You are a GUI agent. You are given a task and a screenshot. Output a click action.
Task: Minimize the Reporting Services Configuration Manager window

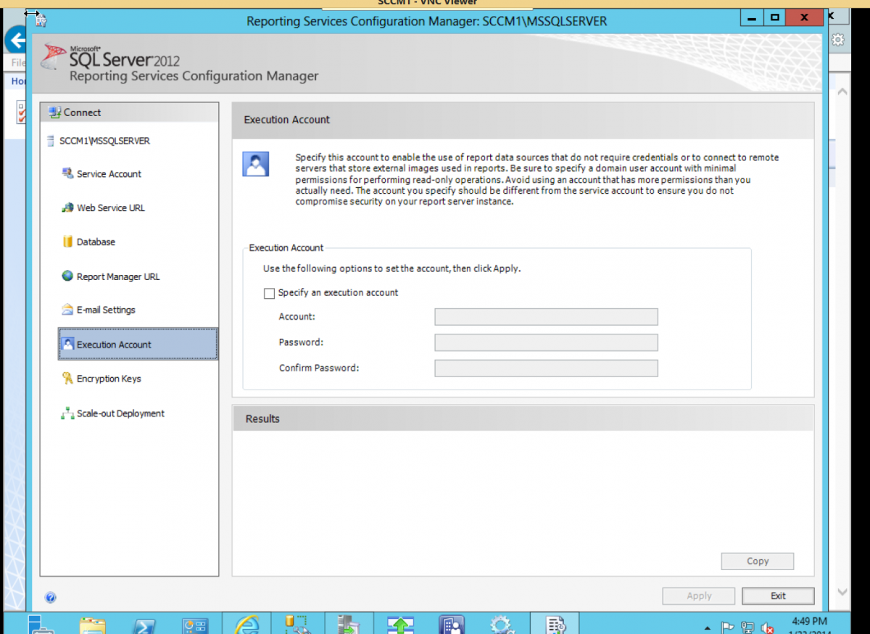(752, 17)
